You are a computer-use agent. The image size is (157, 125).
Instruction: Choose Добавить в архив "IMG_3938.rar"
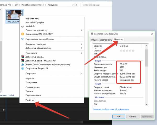pyautogui.click(x=41, y=61)
